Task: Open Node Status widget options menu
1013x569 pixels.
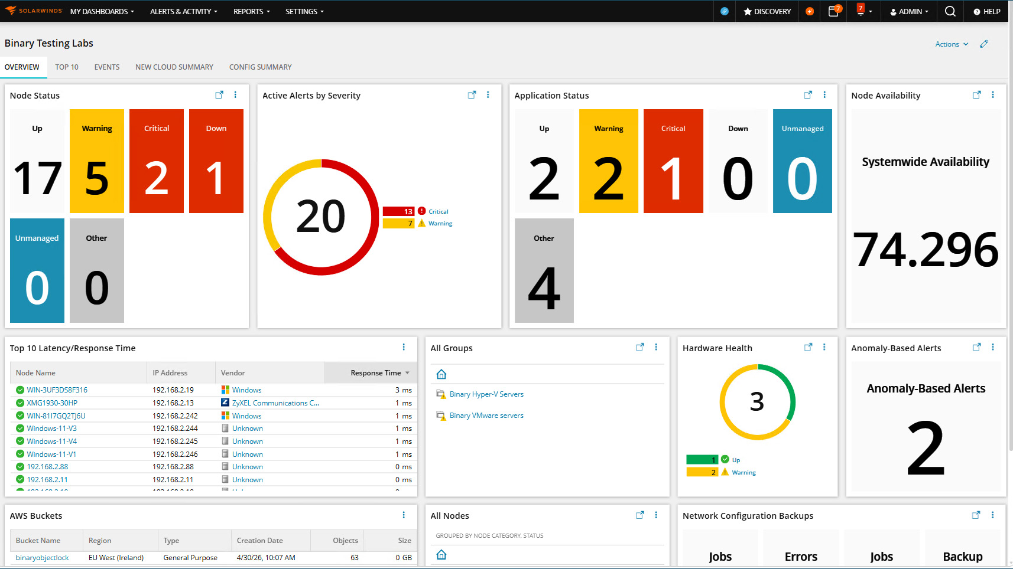Action: pos(235,95)
